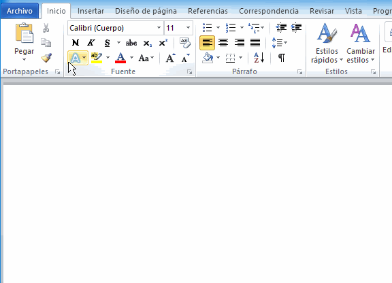
Task: Expand the Pegar paste options arrow
Action: [24, 59]
